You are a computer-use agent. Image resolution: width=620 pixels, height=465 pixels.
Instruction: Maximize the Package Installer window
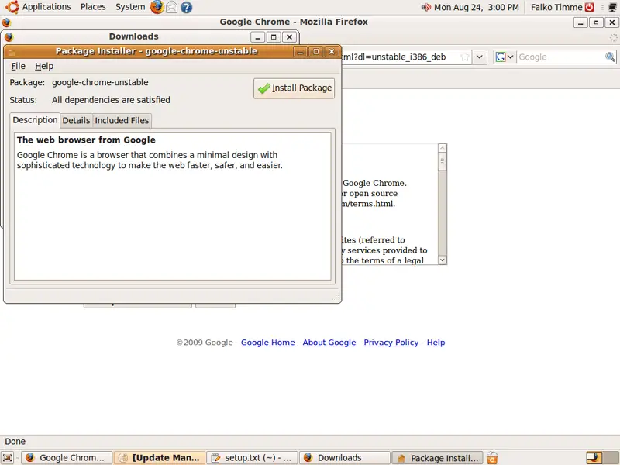coord(316,51)
